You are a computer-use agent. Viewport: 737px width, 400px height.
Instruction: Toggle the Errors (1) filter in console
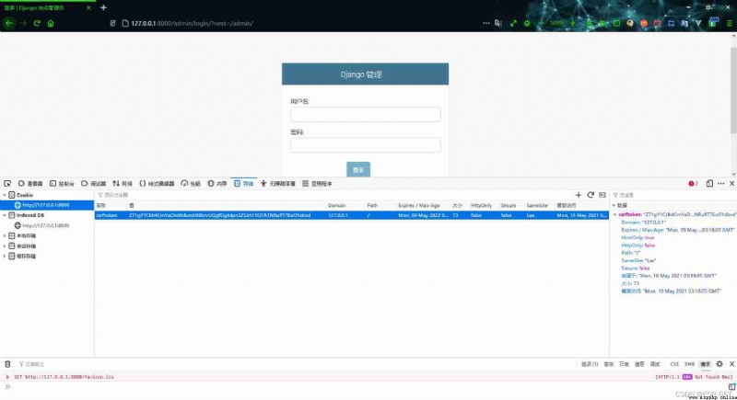click(590, 364)
